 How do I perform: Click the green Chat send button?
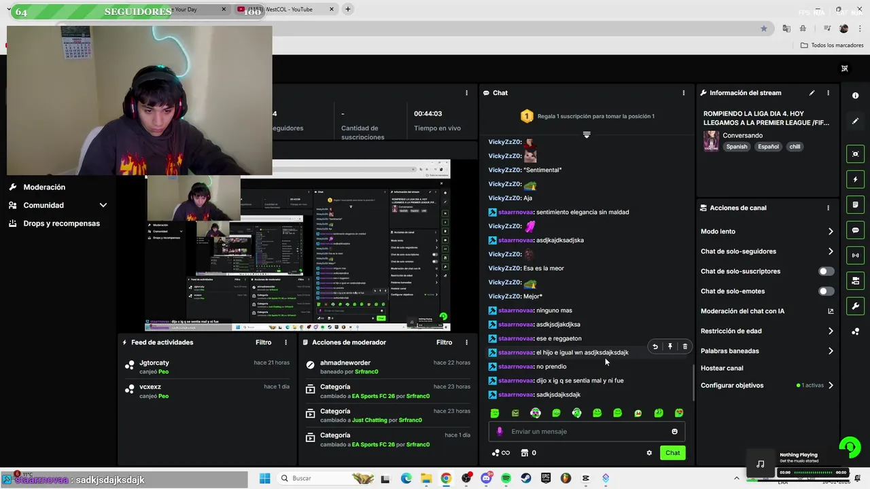coord(672,453)
